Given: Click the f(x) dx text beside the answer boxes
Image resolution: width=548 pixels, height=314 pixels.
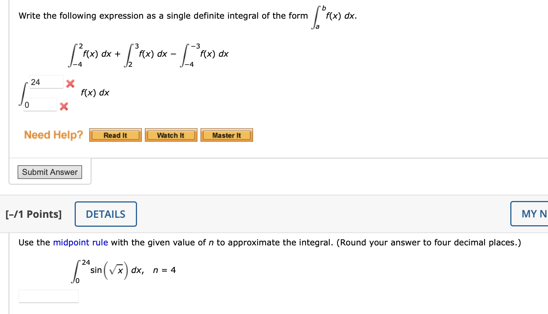Looking at the screenshot, I should tap(94, 92).
